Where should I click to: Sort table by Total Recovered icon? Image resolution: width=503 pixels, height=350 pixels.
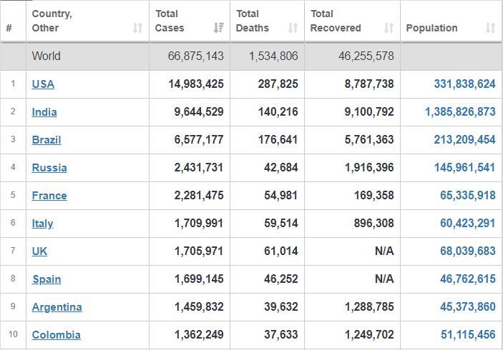(389, 28)
